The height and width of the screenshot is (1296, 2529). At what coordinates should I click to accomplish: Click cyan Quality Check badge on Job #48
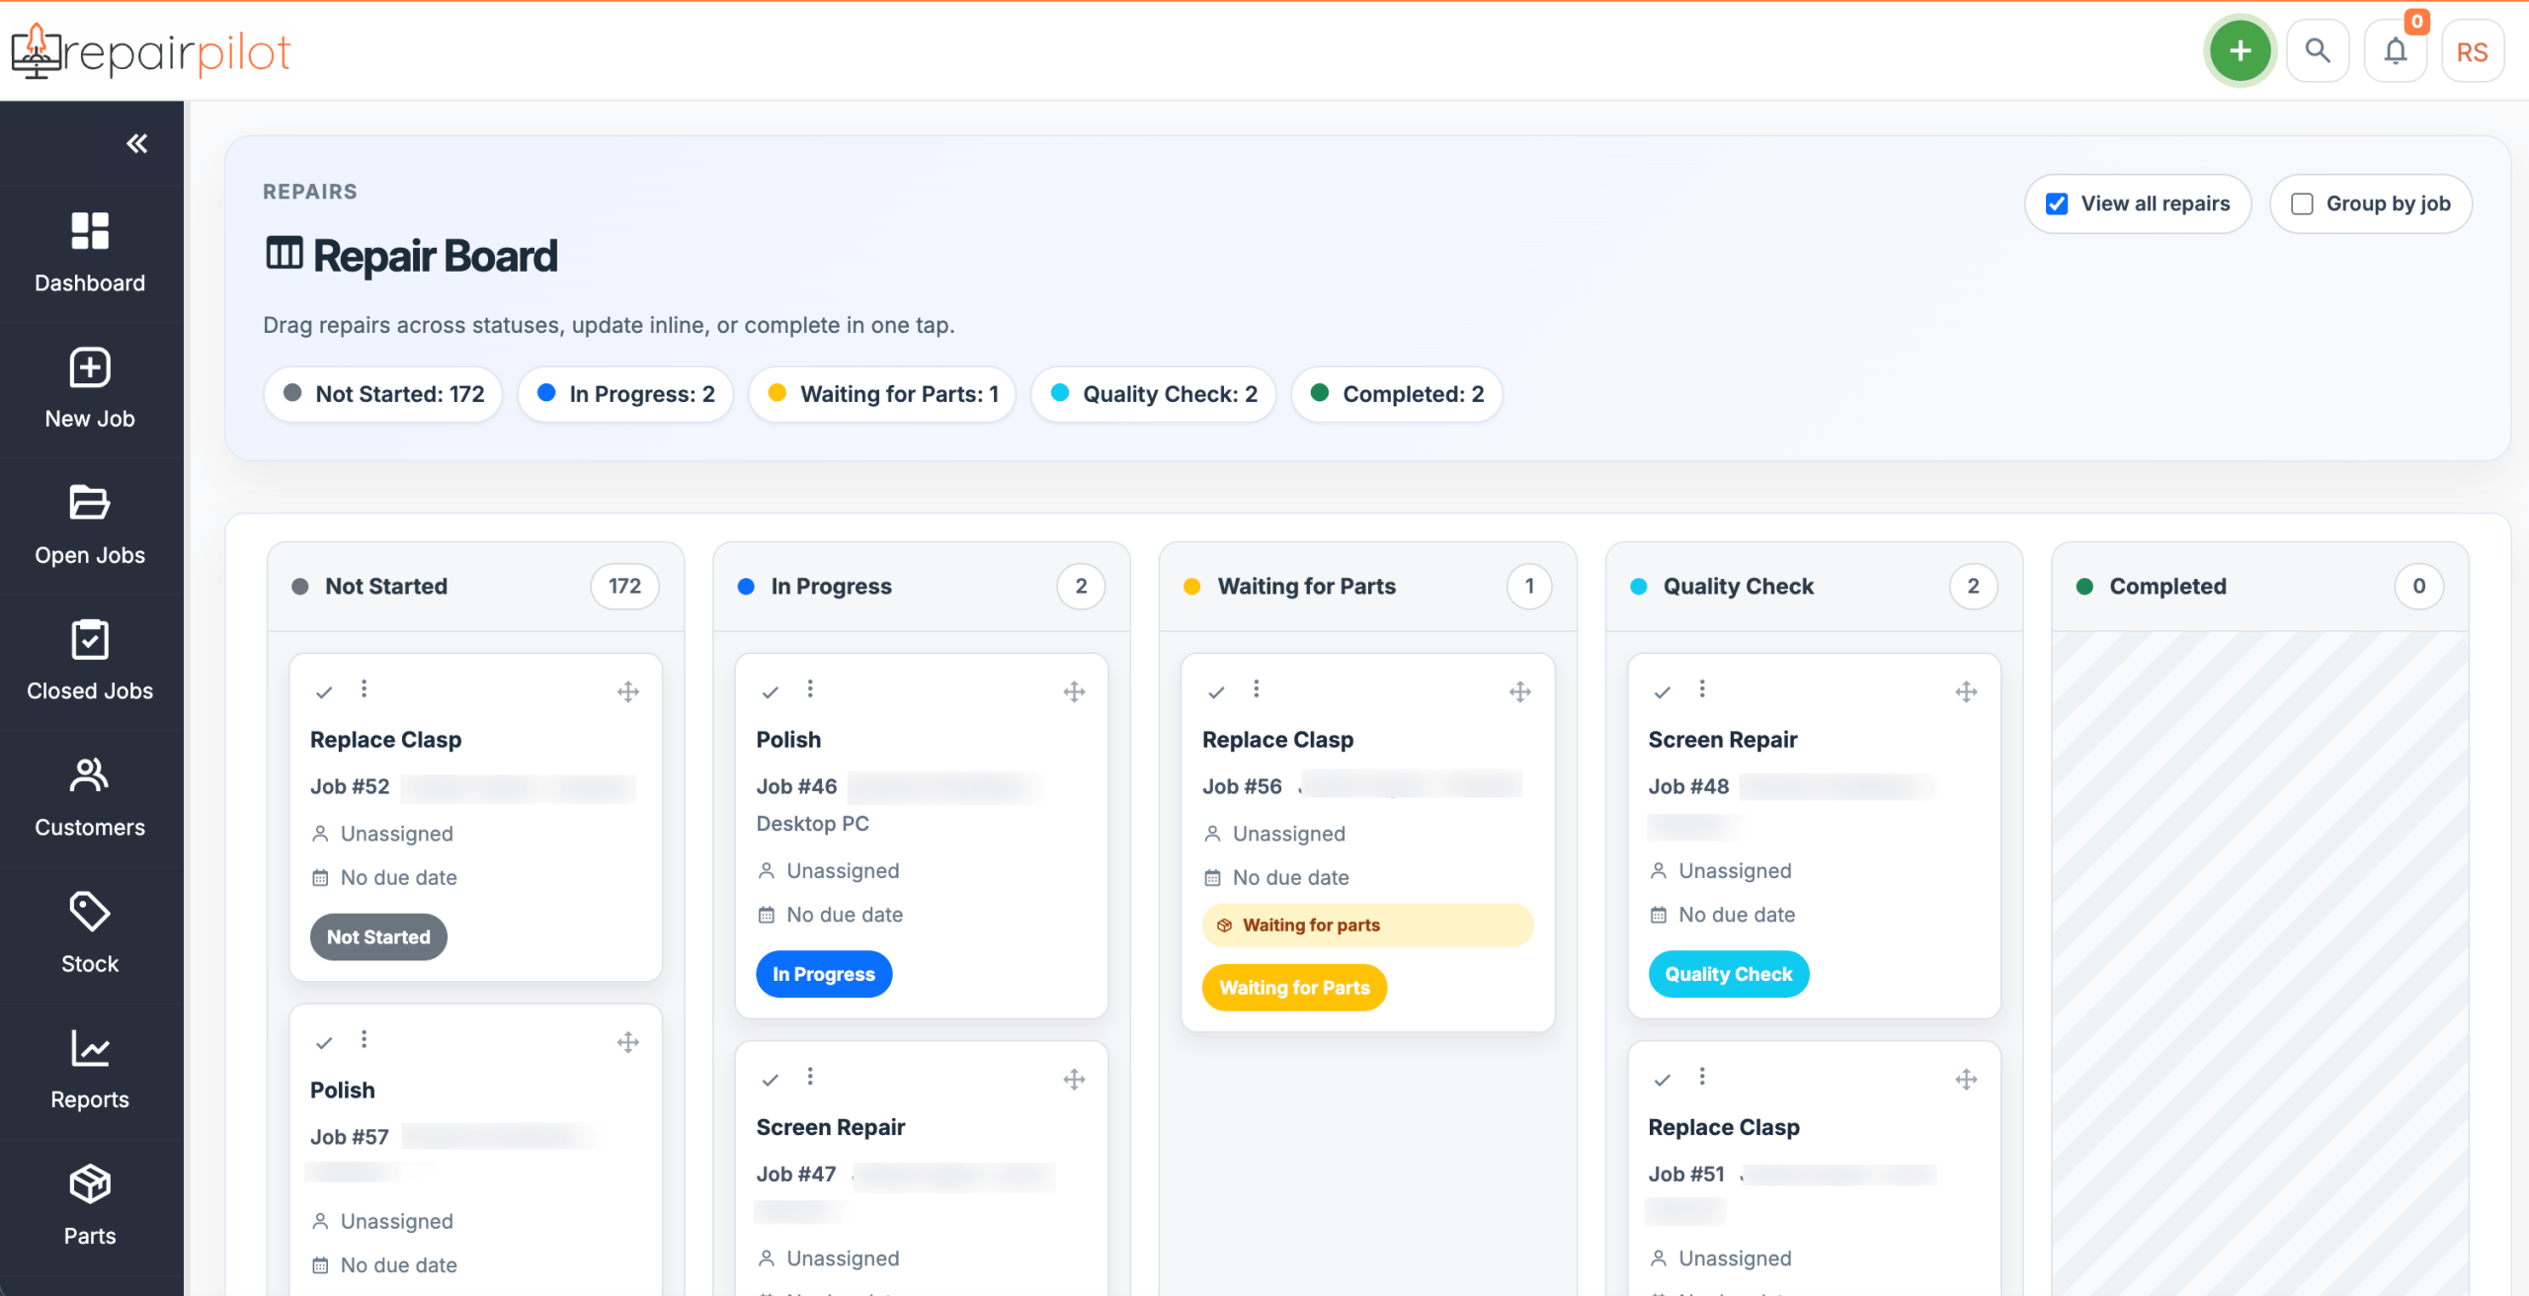click(1728, 974)
